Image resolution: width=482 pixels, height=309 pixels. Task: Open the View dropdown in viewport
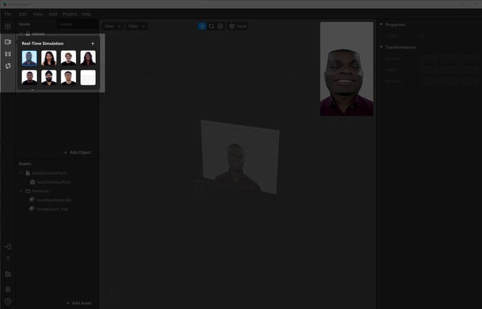pyautogui.click(x=112, y=26)
